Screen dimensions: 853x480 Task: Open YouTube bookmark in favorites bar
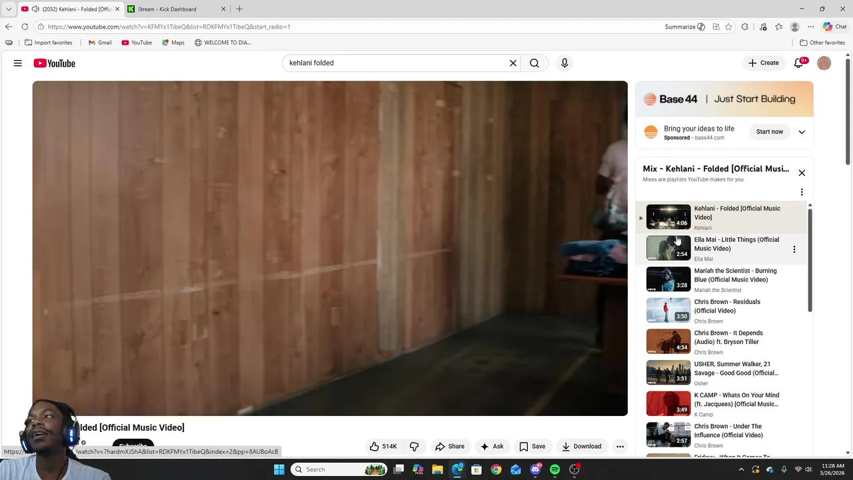pos(137,43)
